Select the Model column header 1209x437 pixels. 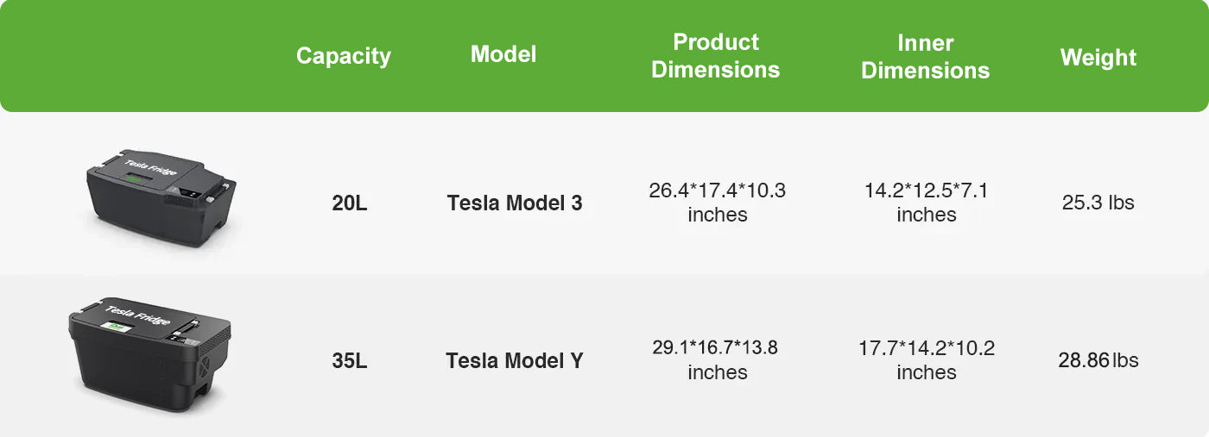(x=503, y=54)
